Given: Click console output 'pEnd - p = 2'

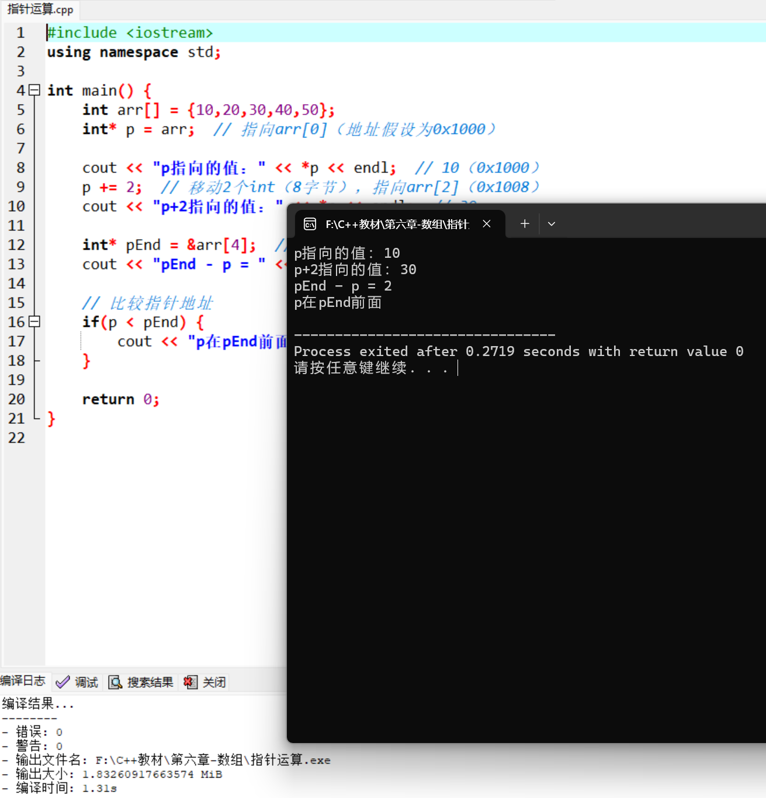Looking at the screenshot, I should pyautogui.click(x=343, y=286).
